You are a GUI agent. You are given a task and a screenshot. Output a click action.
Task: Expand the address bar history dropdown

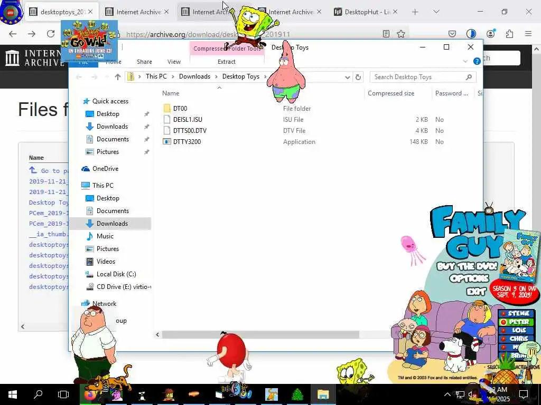point(348,77)
